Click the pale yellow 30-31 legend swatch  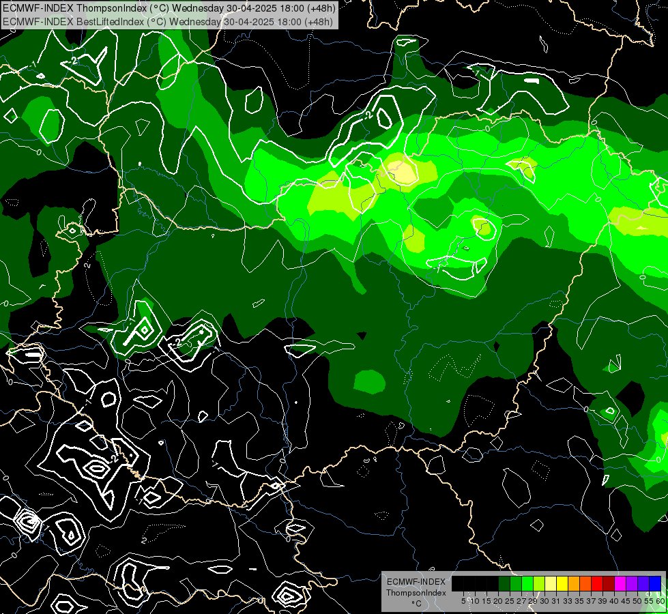(x=551, y=583)
